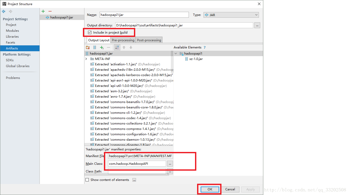Open Add Copy Of menu in layout toolbar
The height and width of the screenshot is (195, 349).
tap(102, 47)
